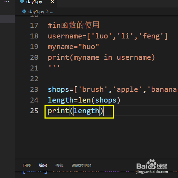Click the shops list assignment line

[112, 89]
